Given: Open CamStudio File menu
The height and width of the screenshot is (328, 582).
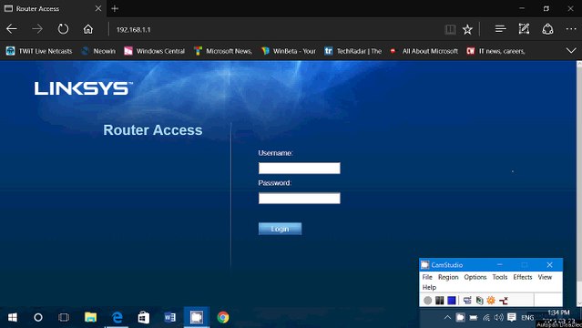Looking at the screenshot, I should (x=427, y=277).
